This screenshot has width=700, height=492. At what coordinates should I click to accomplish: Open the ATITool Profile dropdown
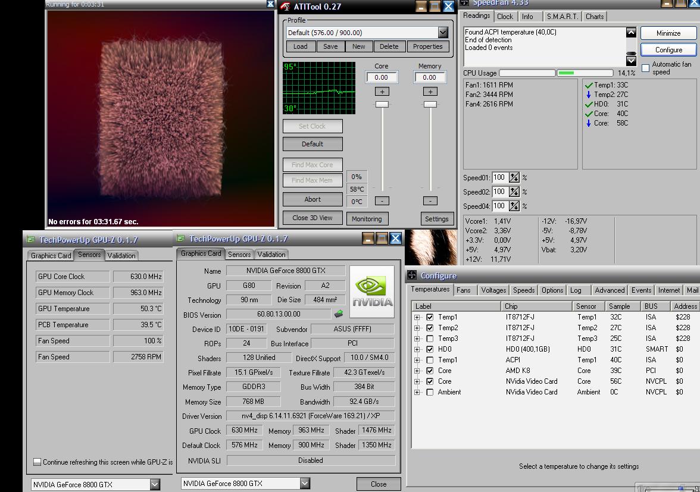443,33
